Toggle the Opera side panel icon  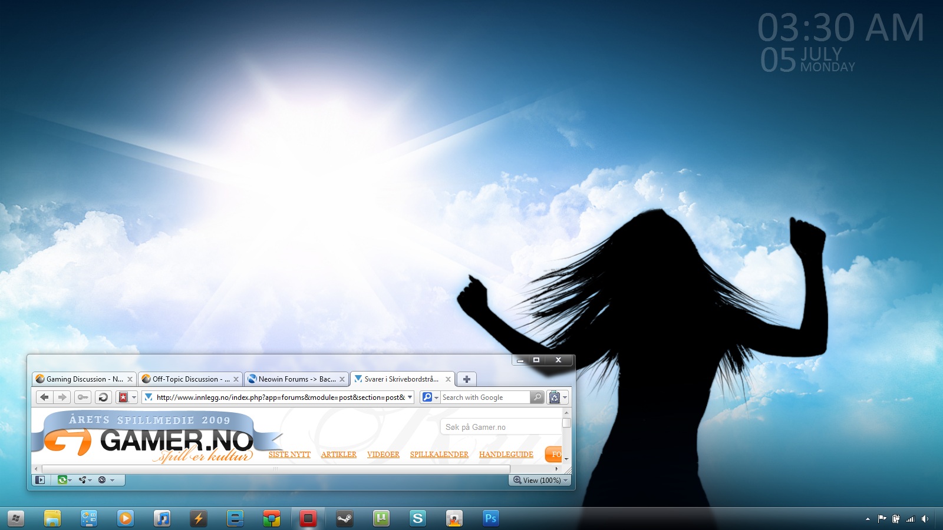pyautogui.click(x=40, y=480)
